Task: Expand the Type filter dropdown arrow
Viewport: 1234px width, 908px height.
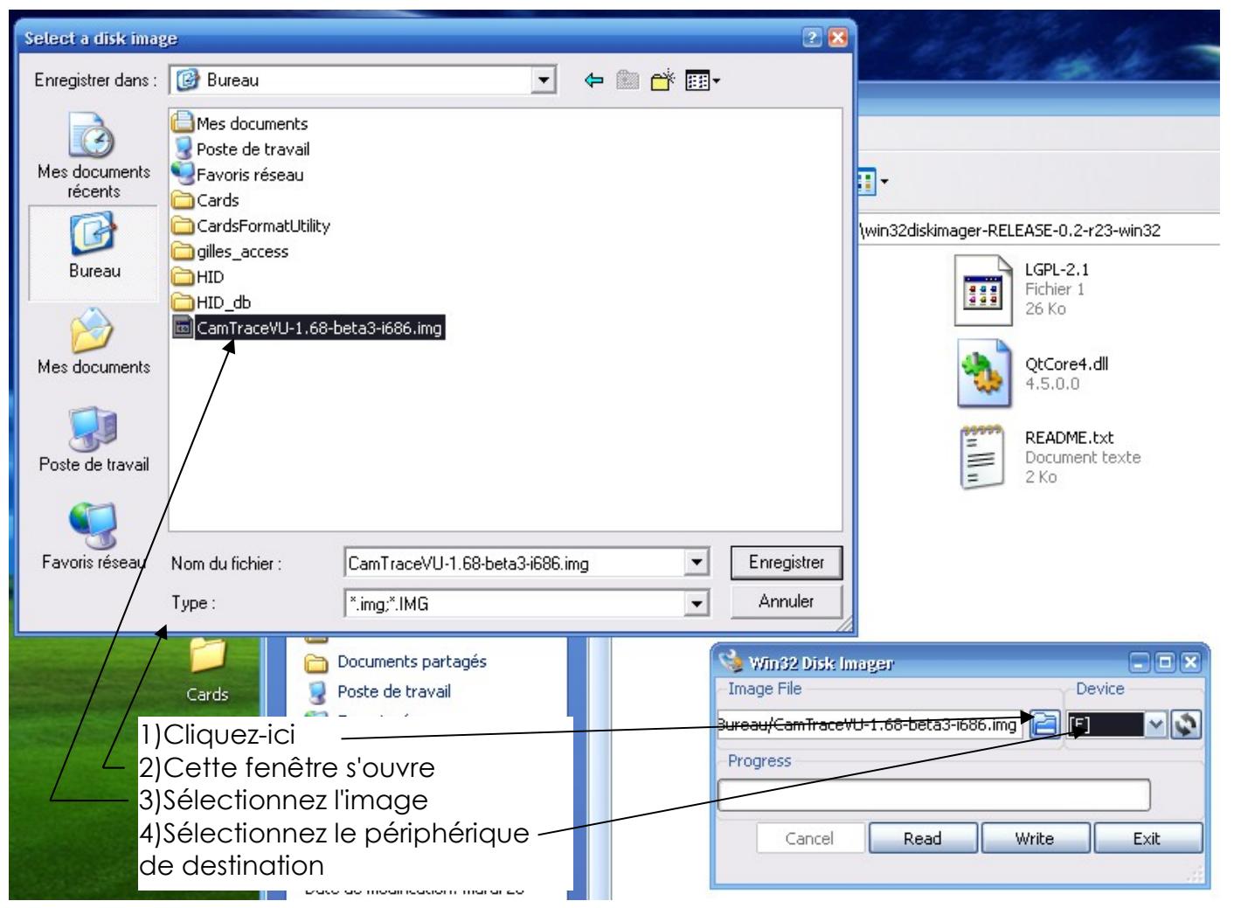Action: 697,602
